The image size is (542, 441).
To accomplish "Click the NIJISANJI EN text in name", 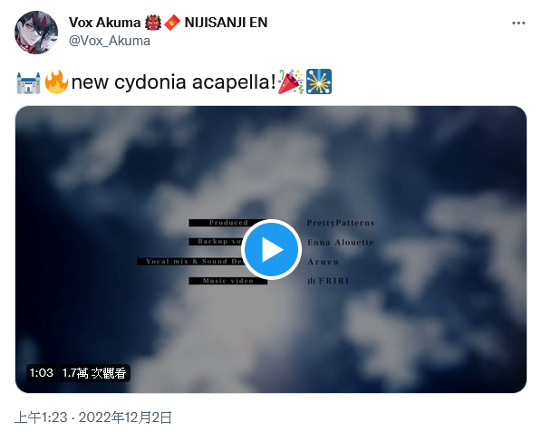I will click(x=226, y=23).
